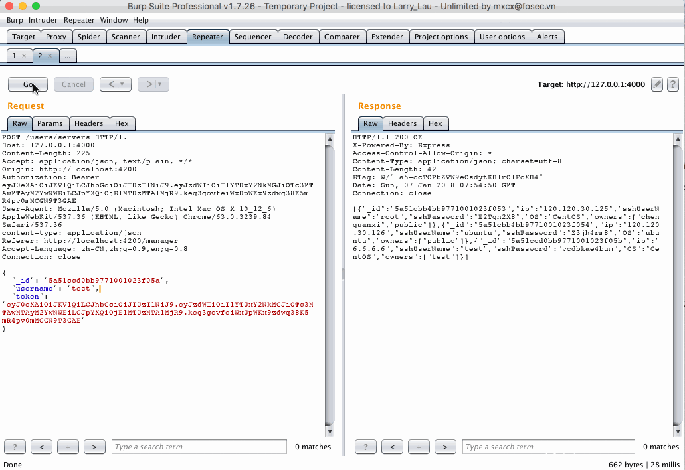Go forward in request history
685x470 pixels.
click(149, 84)
